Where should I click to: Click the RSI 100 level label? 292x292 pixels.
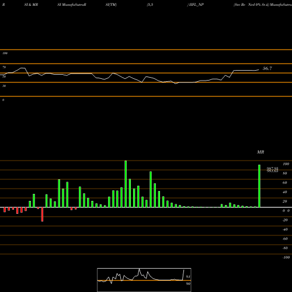pos(5,53)
